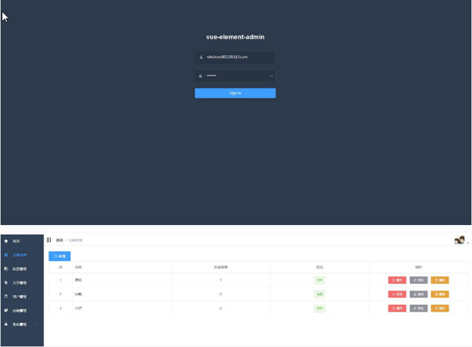Expand the system management submenu arrow
The image size is (472, 347).
click(38, 324)
